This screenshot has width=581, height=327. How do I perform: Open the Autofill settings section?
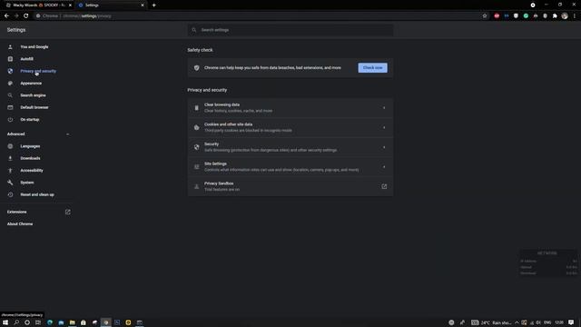tap(26, 59)
